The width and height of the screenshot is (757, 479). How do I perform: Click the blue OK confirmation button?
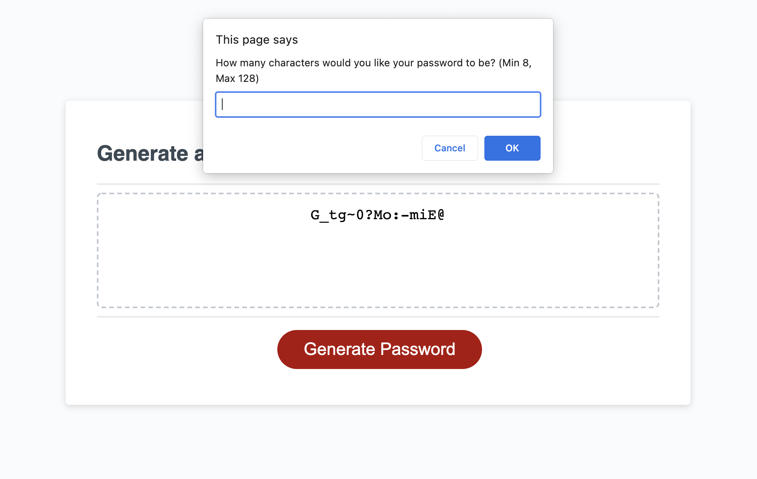(512, 148)
